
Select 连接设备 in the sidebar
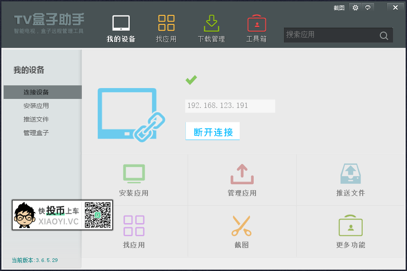43,92
